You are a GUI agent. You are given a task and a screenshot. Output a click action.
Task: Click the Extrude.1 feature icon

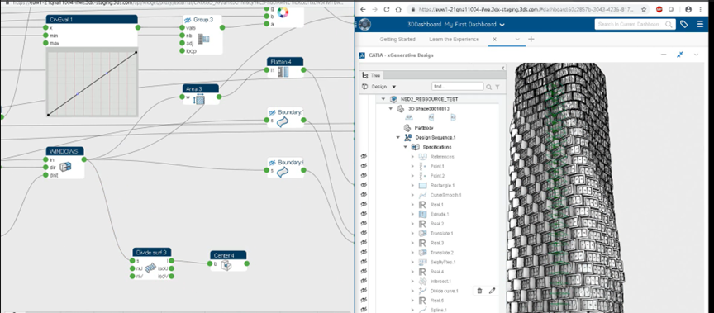422,214
